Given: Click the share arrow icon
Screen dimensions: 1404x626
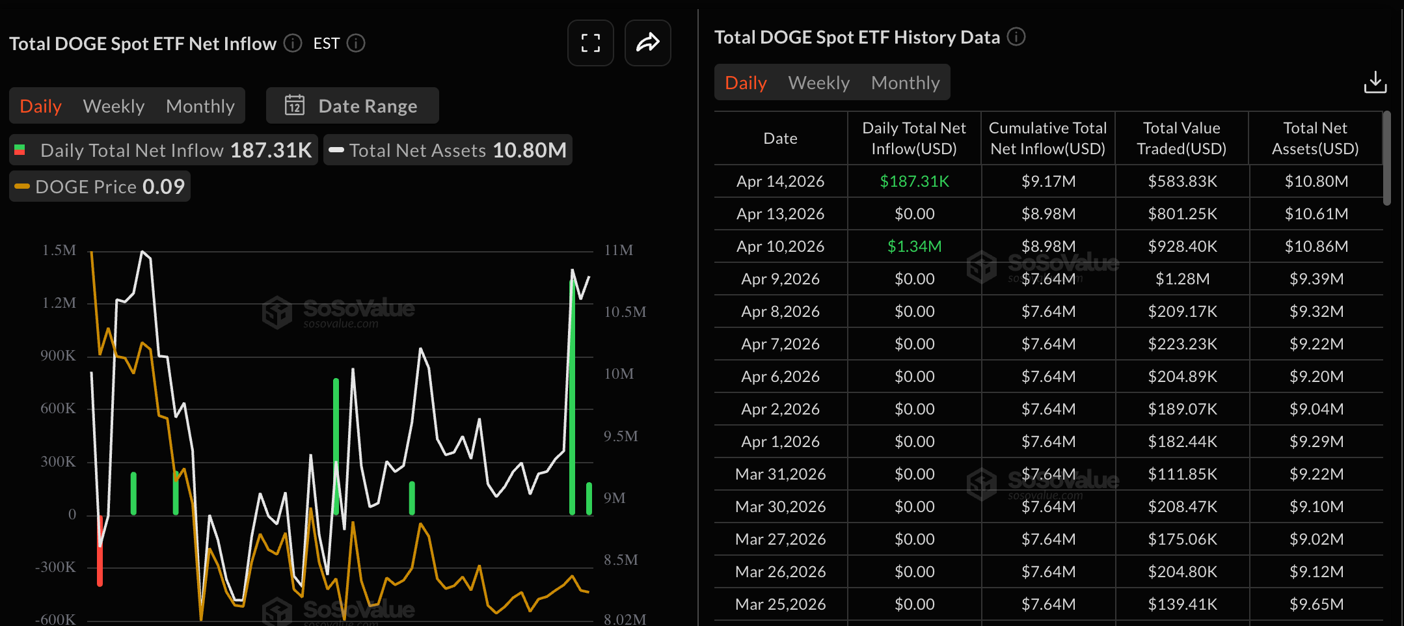Looking at the screenshot, I should pos(647,43).
